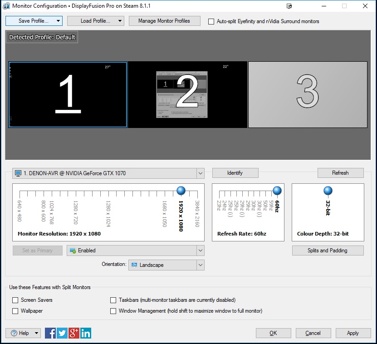The width and height of the screenshot is (377, 344).
Task: Open the Save Profile dropdown arrow
Action: pyautogui.click(x=58, y=21)
